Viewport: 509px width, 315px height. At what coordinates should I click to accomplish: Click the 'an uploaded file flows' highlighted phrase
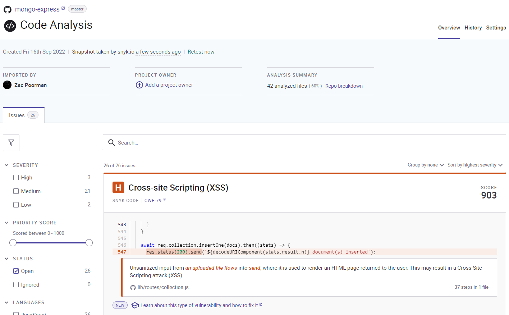(211, 268)
